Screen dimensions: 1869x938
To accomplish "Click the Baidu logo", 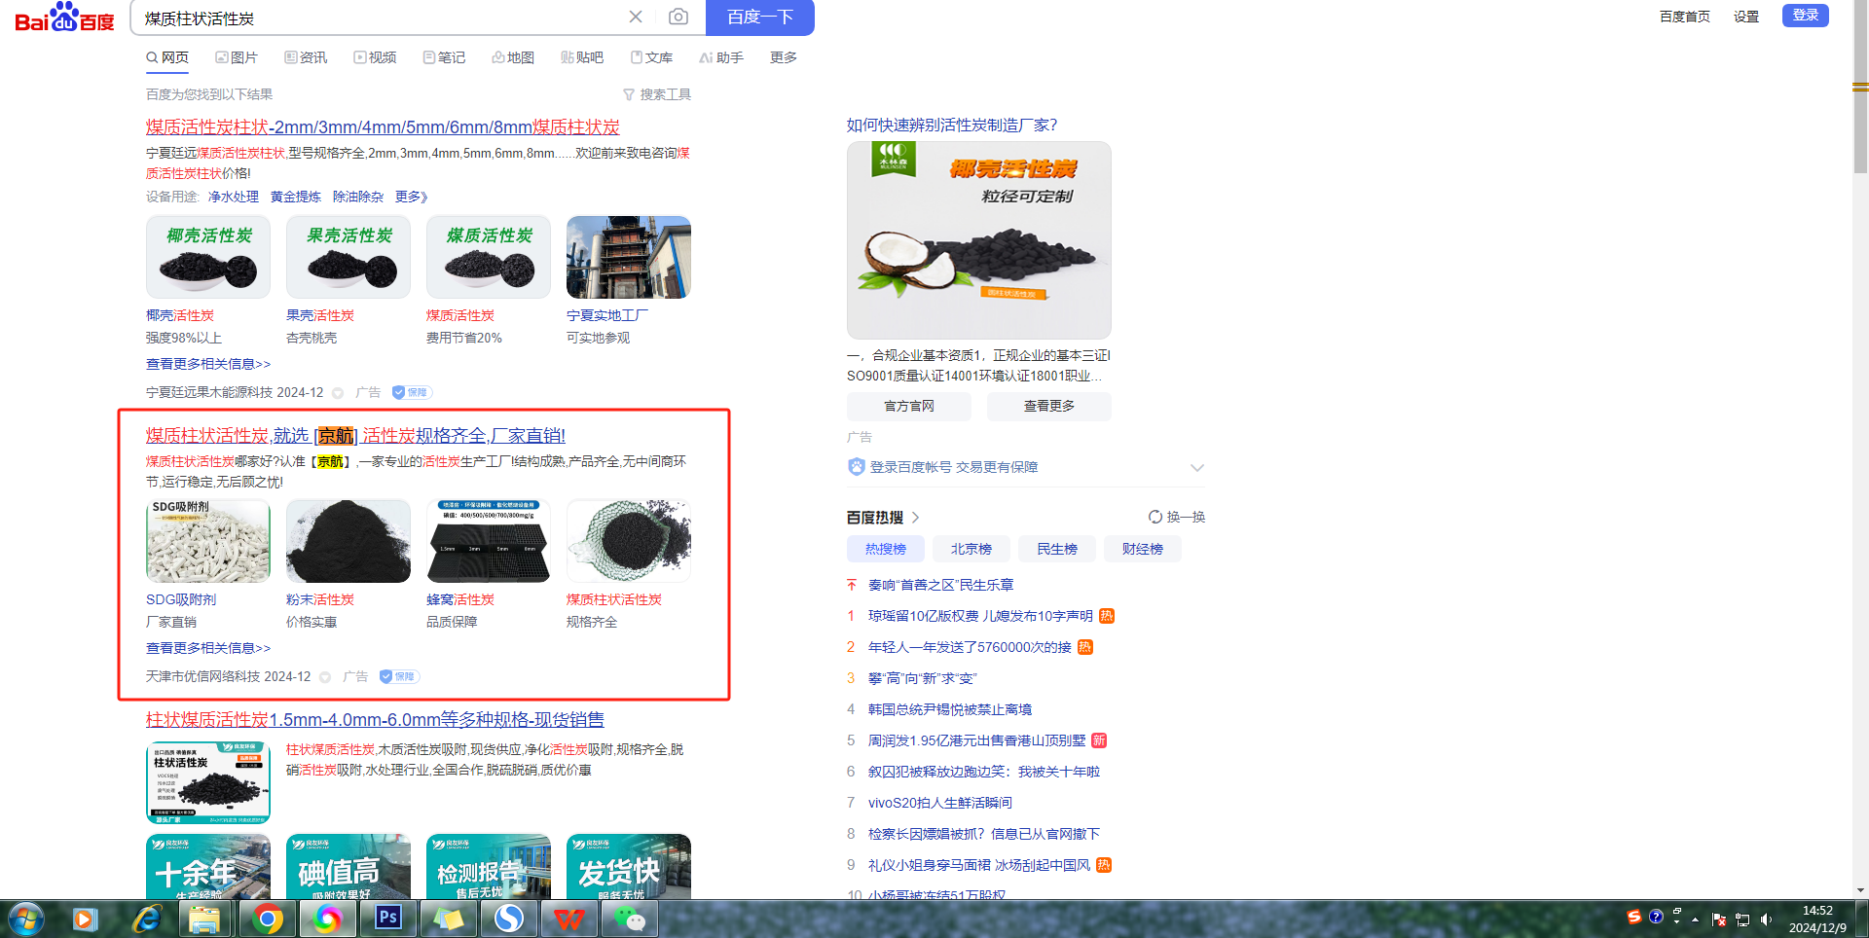I will [x=64, y=17].
